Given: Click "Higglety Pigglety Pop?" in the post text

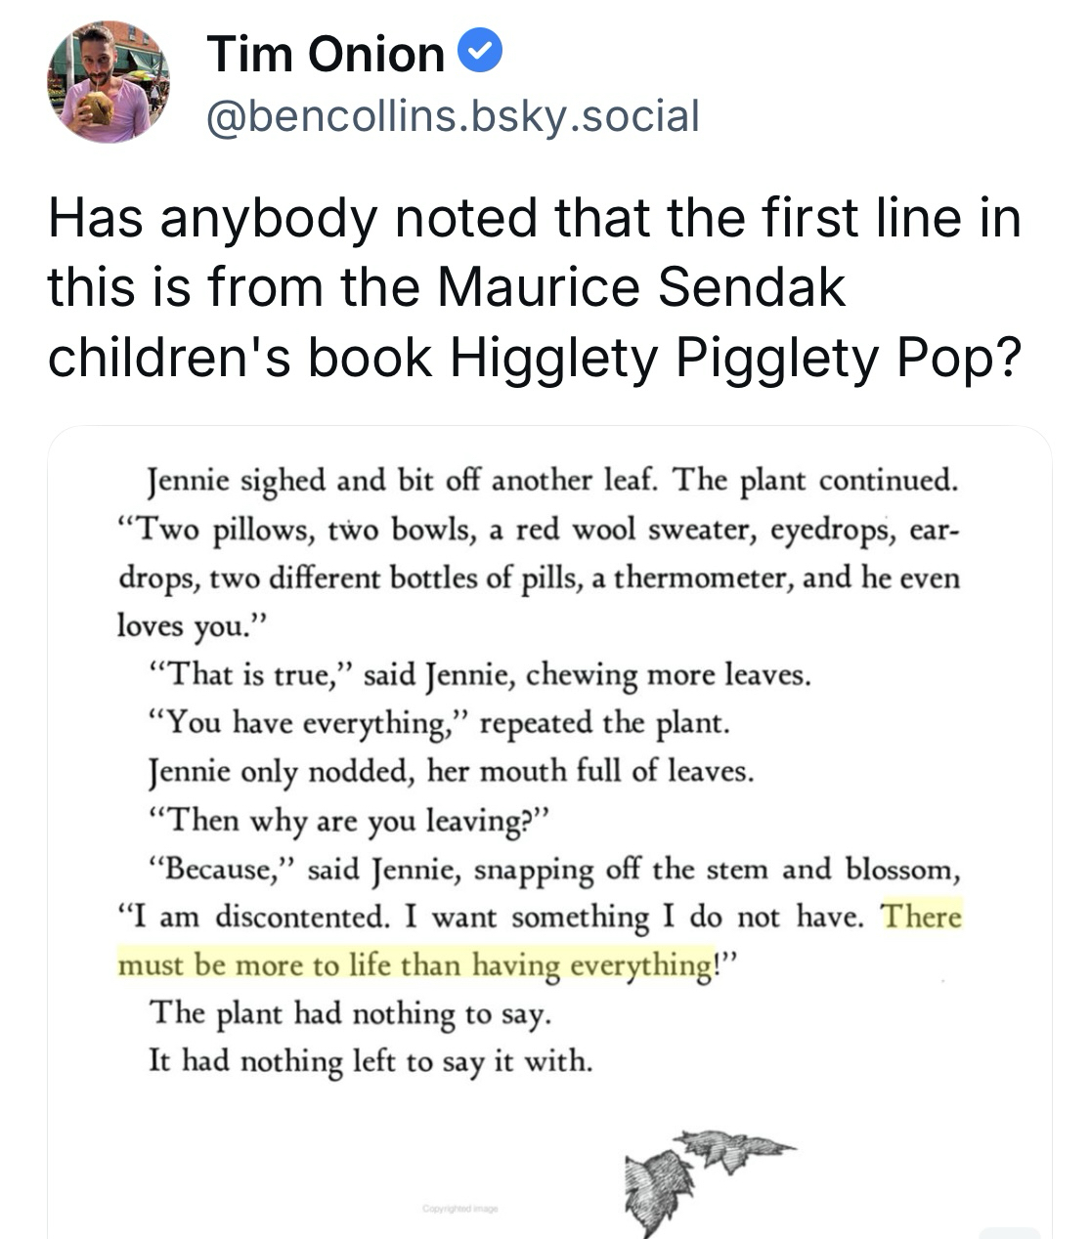Looking at the screenshot, I should 735,358.
